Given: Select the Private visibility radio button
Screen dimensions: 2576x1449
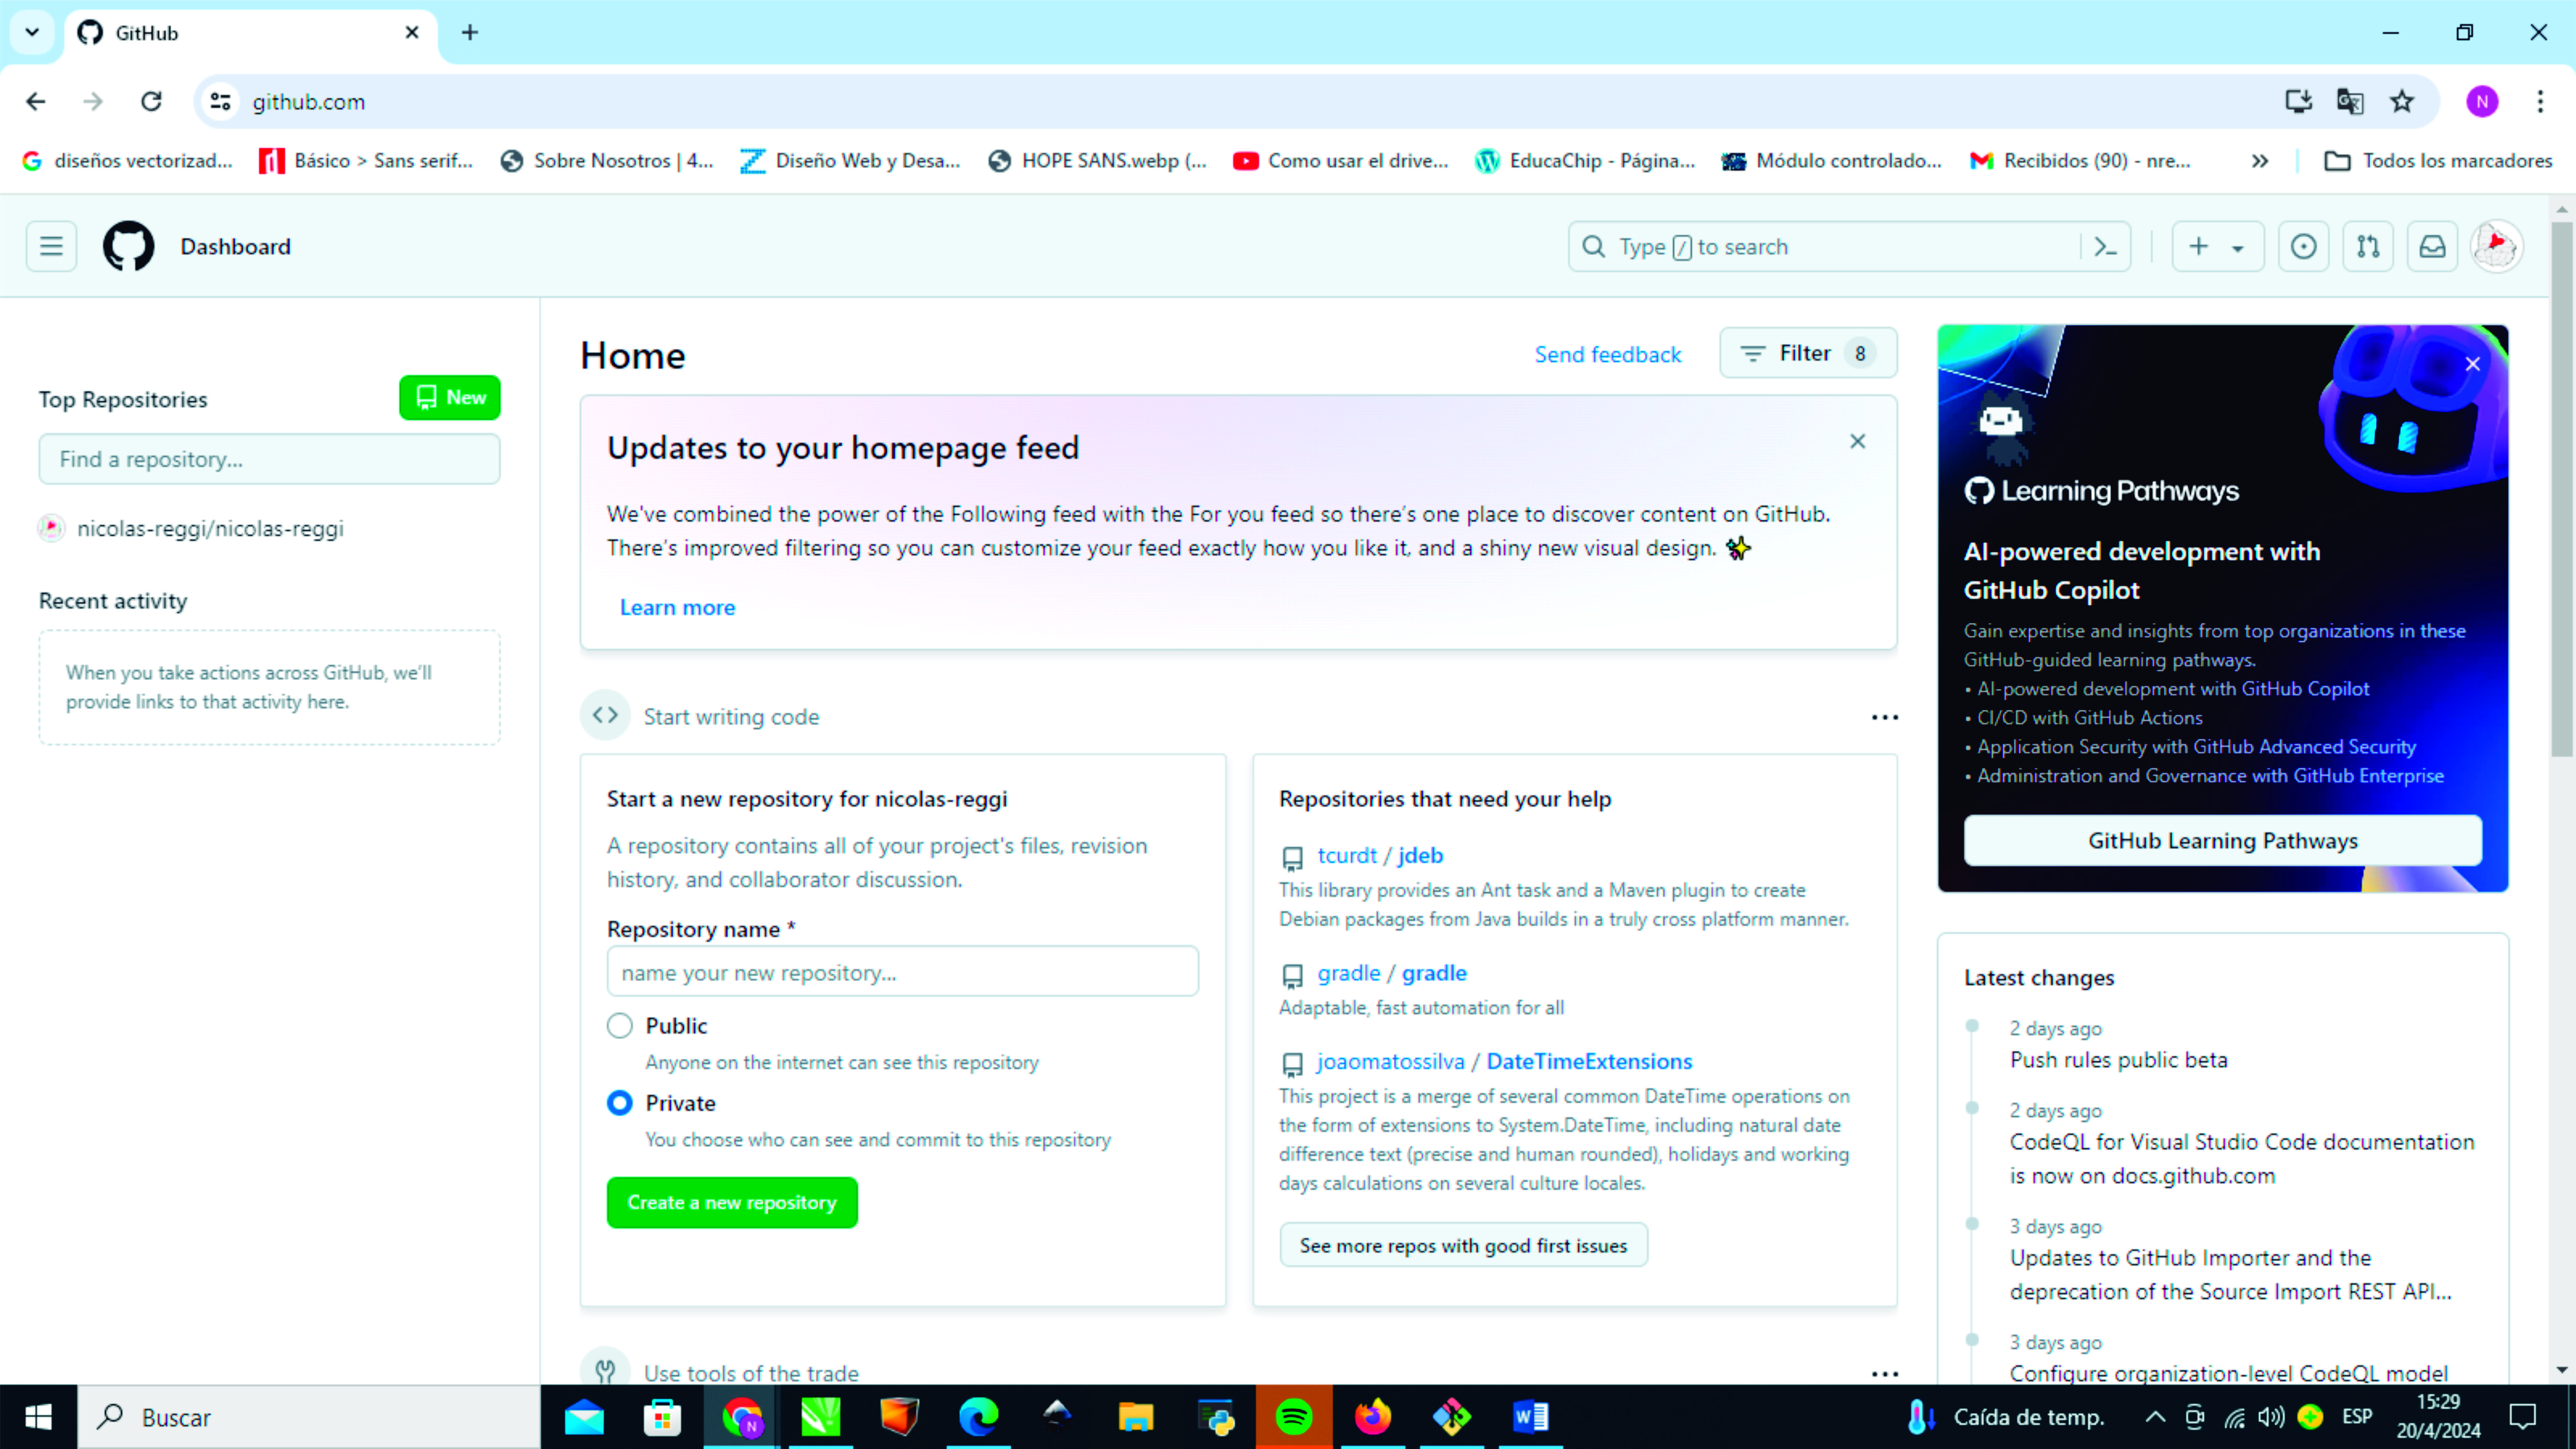Looking at the screenshot, I should [620, 1103].
